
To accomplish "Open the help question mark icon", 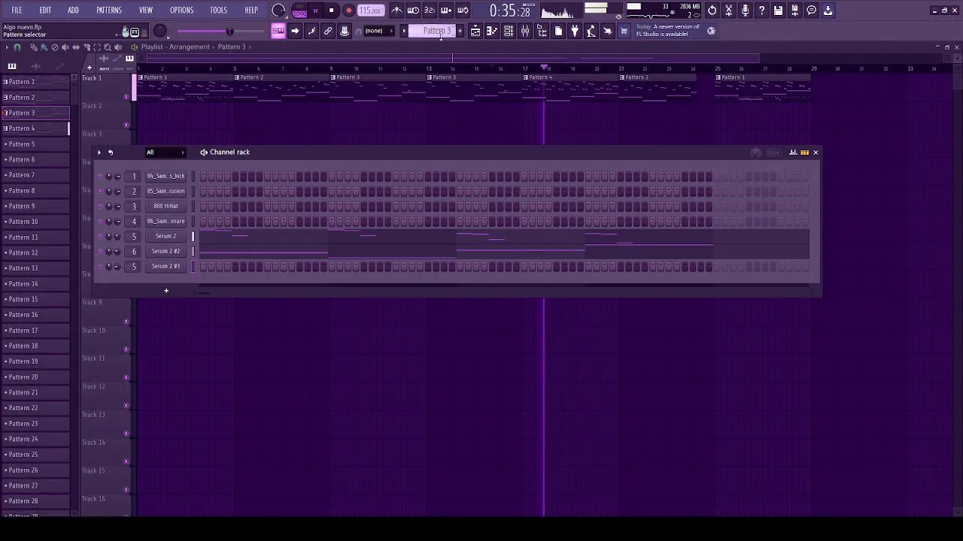I will point(761,11).
